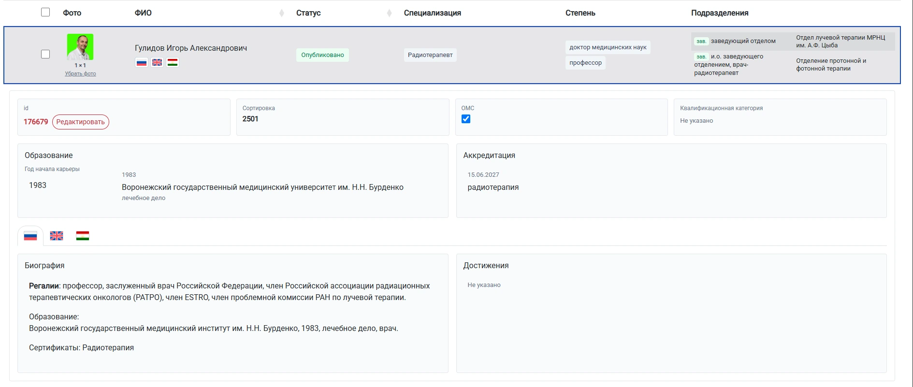This screenshot has width=913, height=387.
Task: Switch to the Russian language biography tab
Action: 30,236
